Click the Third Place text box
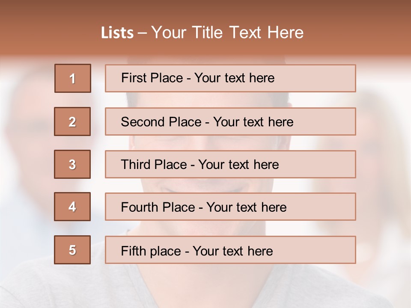This screenshot has width=411, height=308. pyautogui.click(x=230, y=164)
